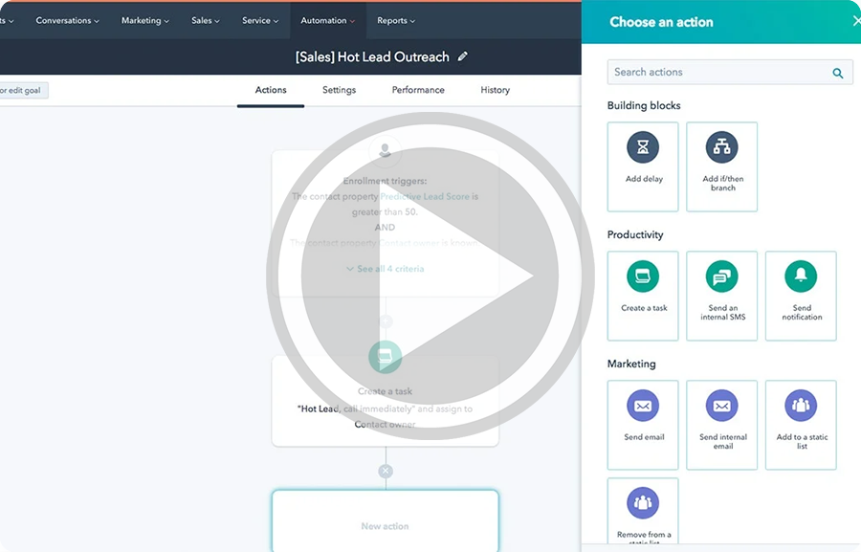861x552 pixels.
Task: Pick the Add to a static list action
Action: click(801, 425)
